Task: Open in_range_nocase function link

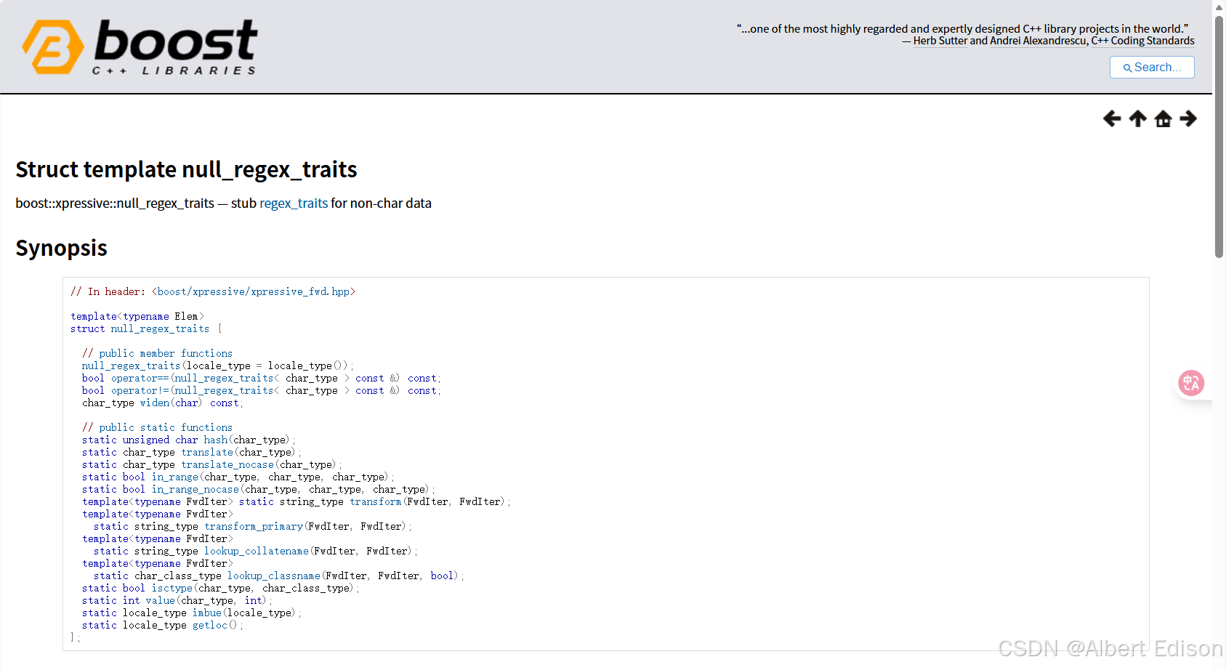Action: (195, 489)
